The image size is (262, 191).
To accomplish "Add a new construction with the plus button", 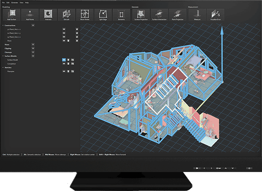I will [33, 25].
